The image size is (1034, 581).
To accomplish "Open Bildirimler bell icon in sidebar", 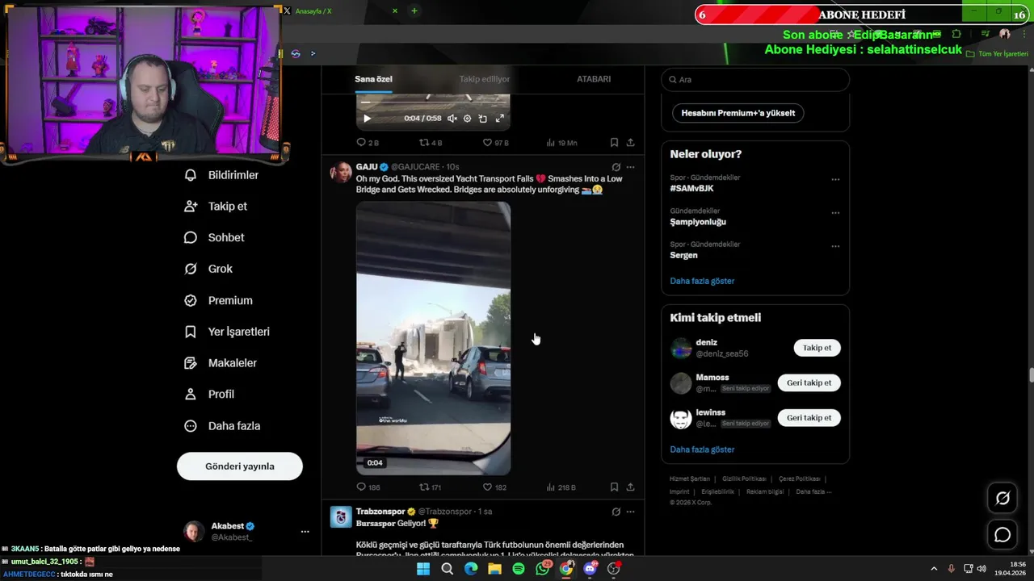I will (191, 175).
